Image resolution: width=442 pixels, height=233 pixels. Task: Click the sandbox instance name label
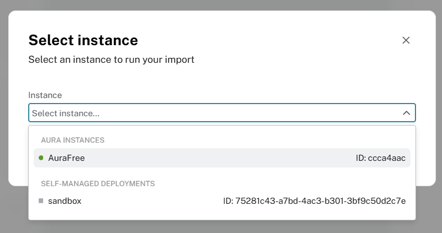[x=65, y=201]
